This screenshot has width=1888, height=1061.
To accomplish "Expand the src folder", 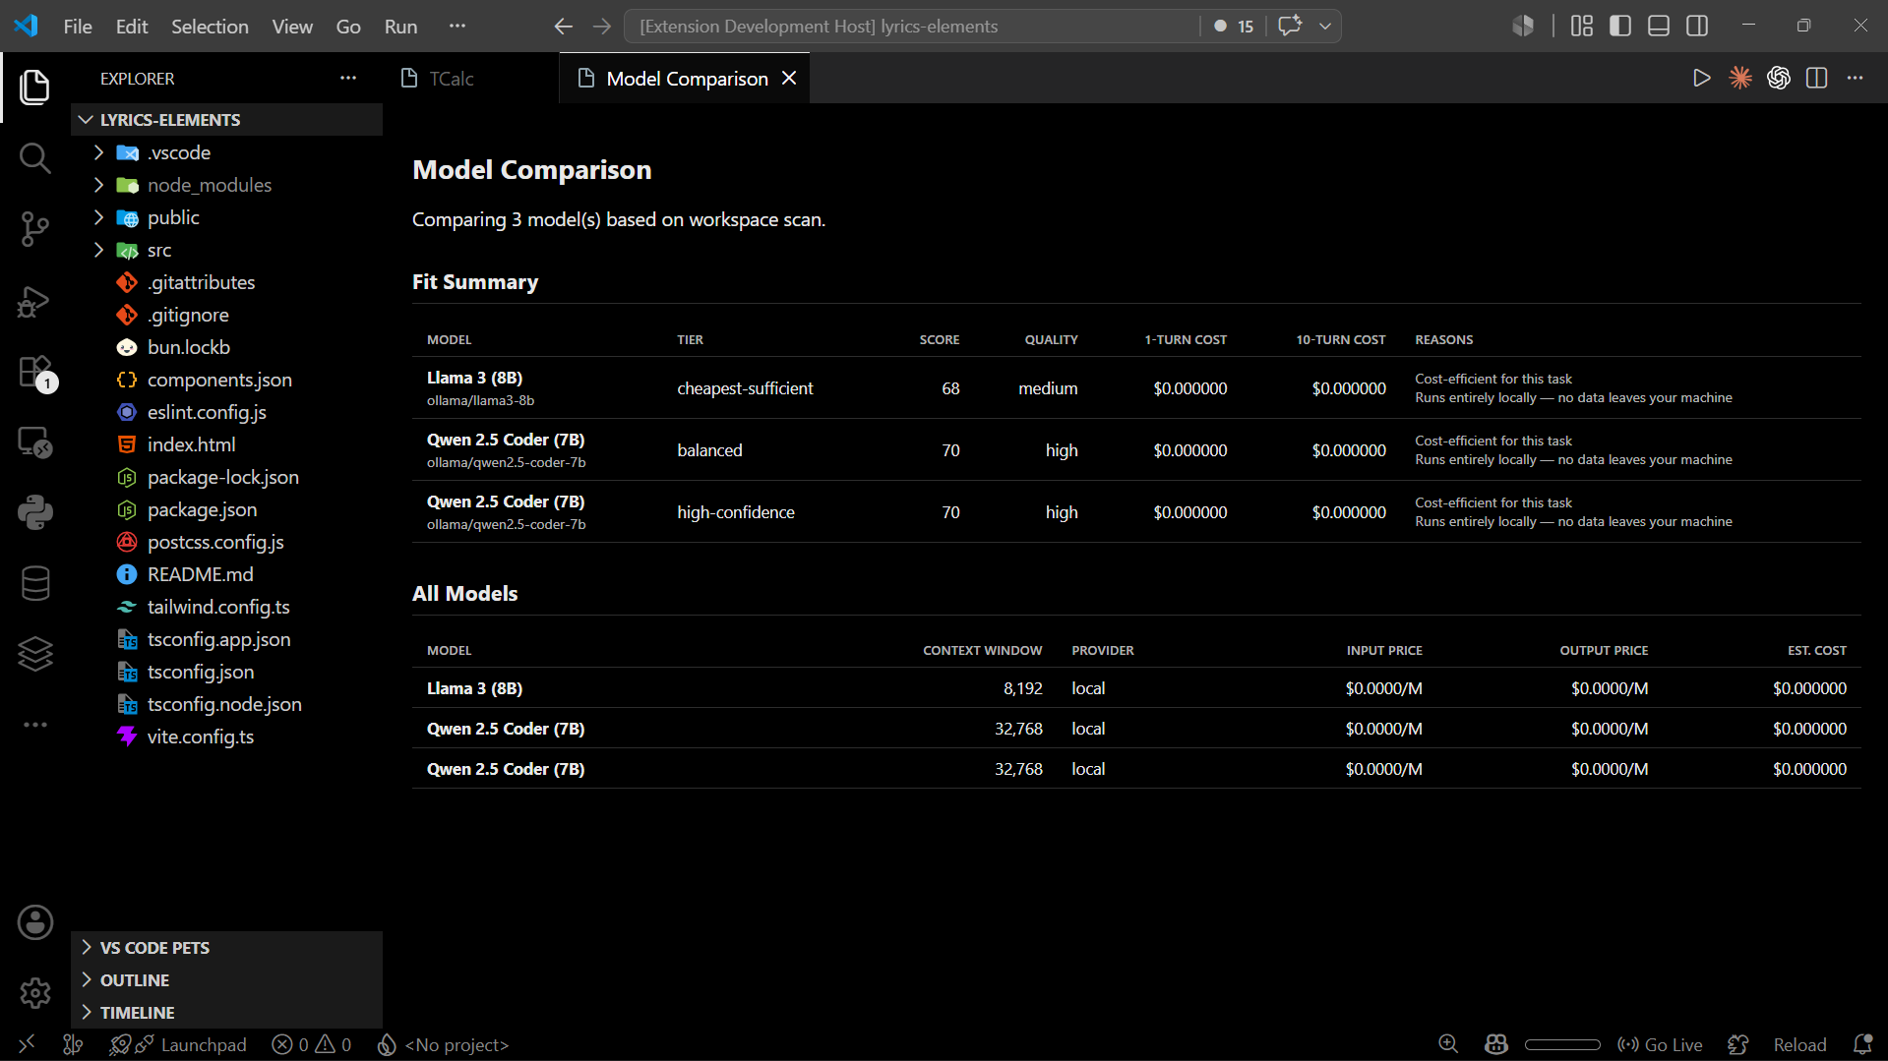I will pos(226,250).
